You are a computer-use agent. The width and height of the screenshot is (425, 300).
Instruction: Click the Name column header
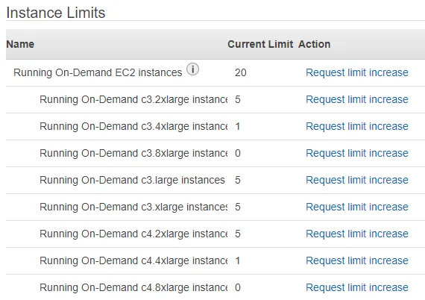[20, 44]
